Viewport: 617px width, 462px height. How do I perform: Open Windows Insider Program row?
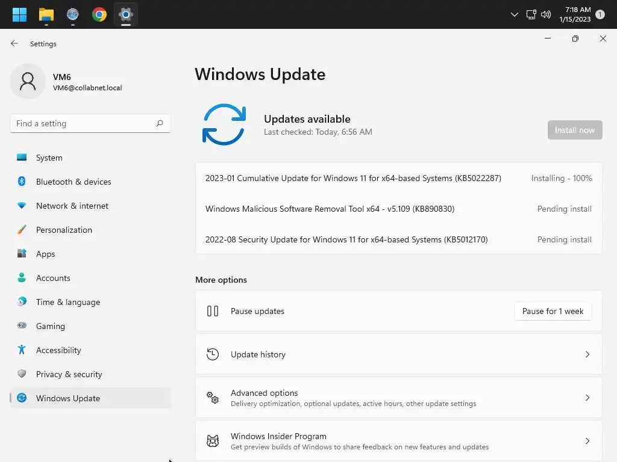pos(399,441)
